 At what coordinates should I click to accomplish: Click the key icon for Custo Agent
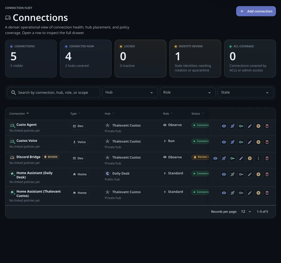click(x=241, y=126)
